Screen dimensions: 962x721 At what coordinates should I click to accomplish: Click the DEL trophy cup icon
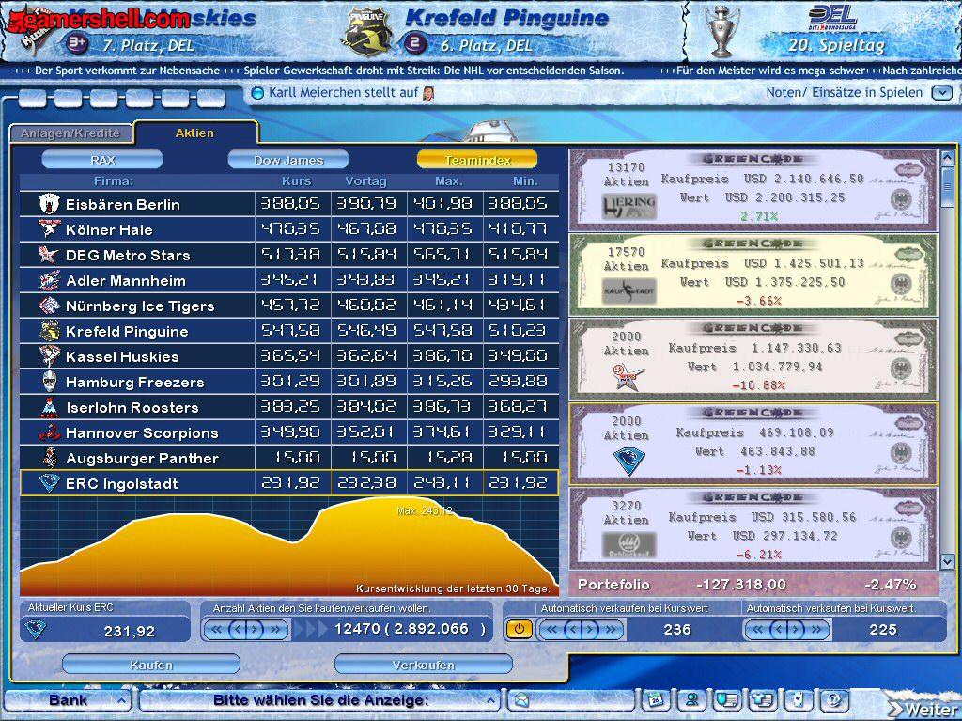coord(721,32)
